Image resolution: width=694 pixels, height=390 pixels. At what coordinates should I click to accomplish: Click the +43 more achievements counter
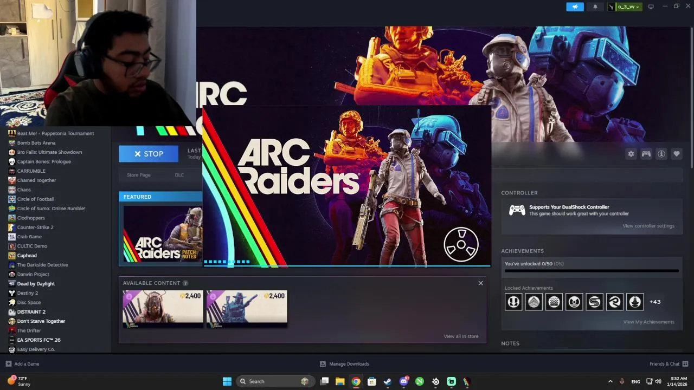tap(655, 302)
